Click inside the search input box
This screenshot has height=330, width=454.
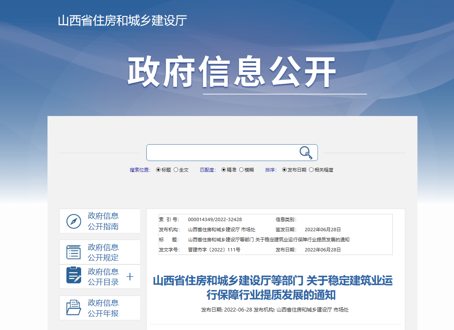223,152
